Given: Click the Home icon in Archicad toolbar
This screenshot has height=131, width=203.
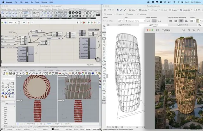Looking at the screenshot, I should [x=105, y=10].
